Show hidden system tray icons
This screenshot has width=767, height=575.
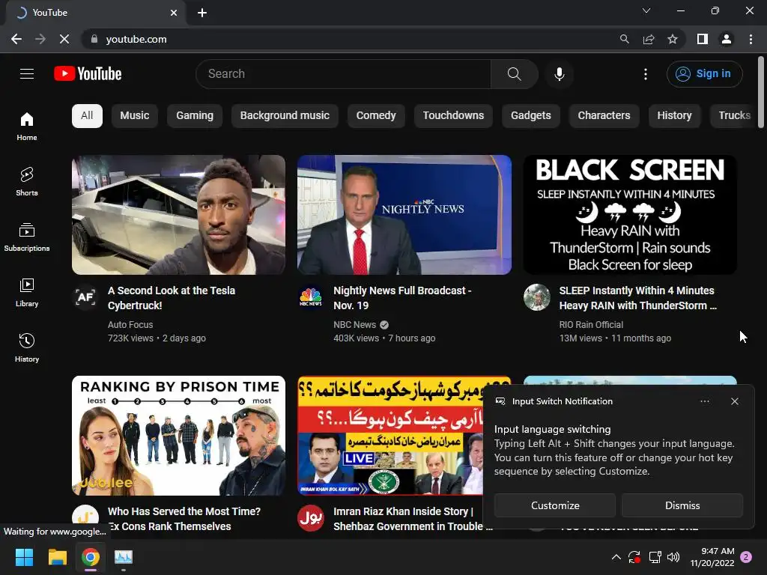(x=616, y=557)
